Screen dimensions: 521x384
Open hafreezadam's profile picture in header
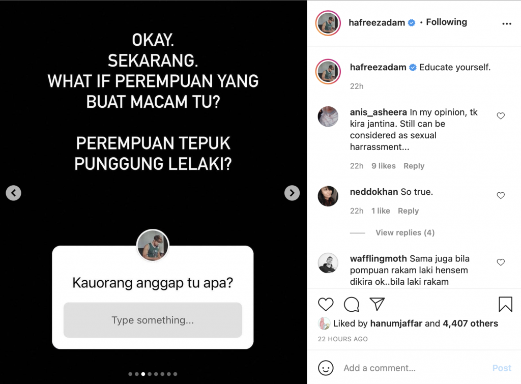tap(328, 23)
